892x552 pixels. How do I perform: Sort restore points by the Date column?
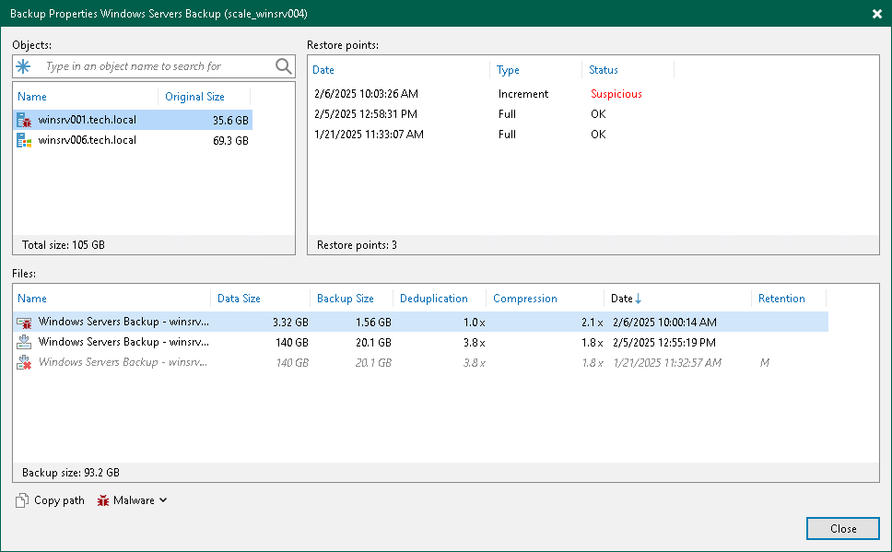[x=323, y=70]
